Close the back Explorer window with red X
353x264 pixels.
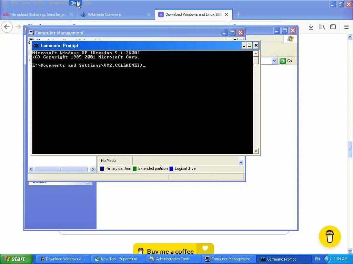pyautogui.click(x=293, y=31)
